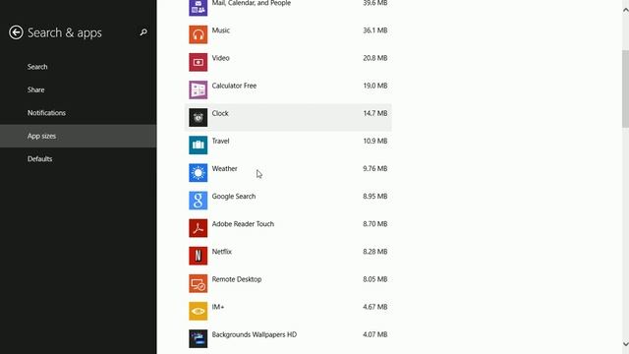629x354 pixels.
Task: Click the 9.76 MB size value
Action: tap(375, 169)
